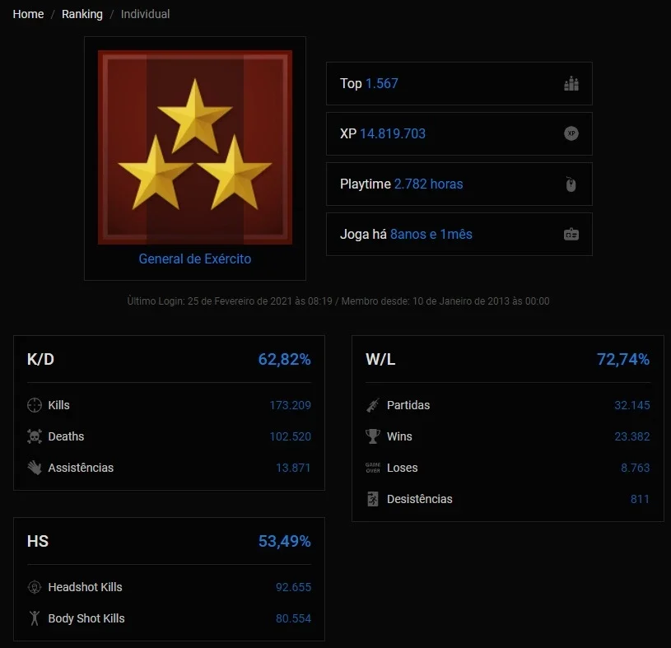Click the head target icon for Headshot Kills
Image resolution: width=671 pixels, height=648 pixels.
pos(35,587)
